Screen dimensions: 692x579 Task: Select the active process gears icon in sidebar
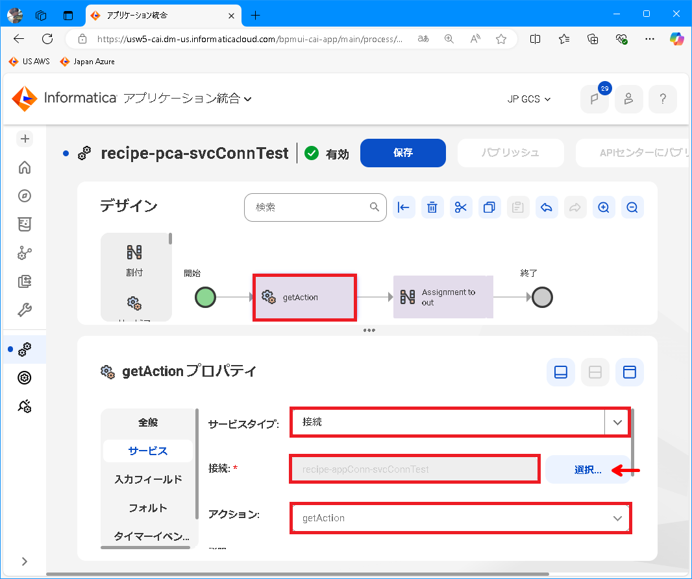point(25,349)
